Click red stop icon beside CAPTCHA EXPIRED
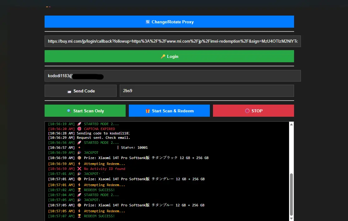The height and width of the screenshot is (221, 348). pos(79,129)
